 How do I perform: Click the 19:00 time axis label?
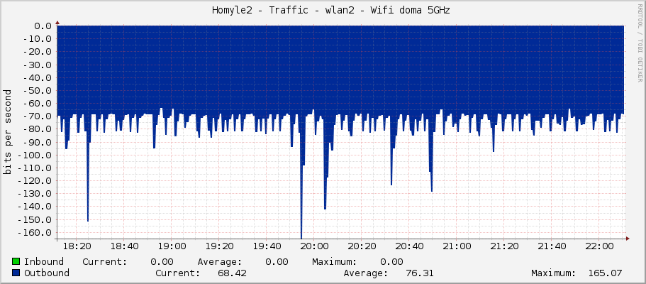coord(172,246)
